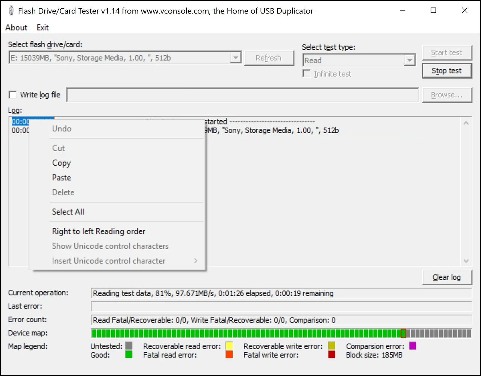Open the test type dropdown showing Read
The image size is (481, 376).
coord(410,60)
